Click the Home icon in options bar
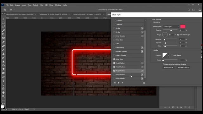The height and width of the screenshot is (114, 203). [5, 10]
